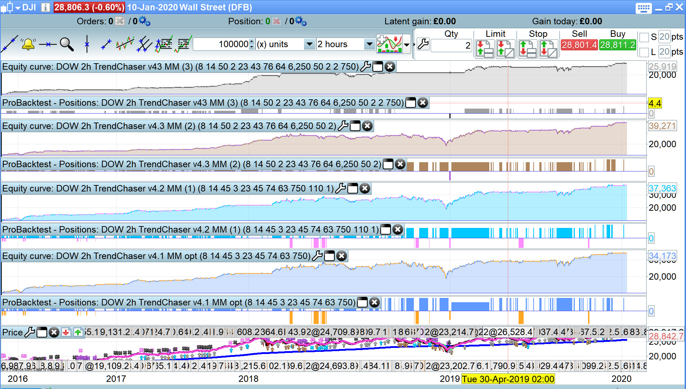Activate the magnifying glass zoom tool
Image resolution: width=686 pixels, height=389 pixels.
tap(67, 44)
